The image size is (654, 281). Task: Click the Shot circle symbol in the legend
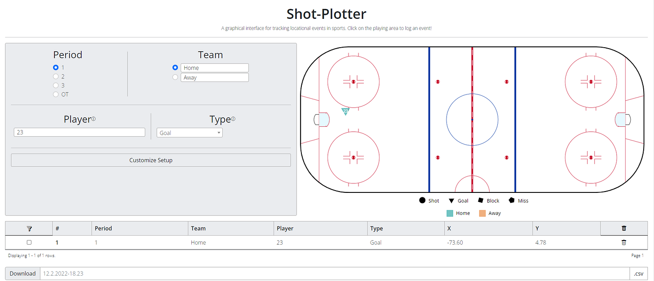click(x=422, y=200)
